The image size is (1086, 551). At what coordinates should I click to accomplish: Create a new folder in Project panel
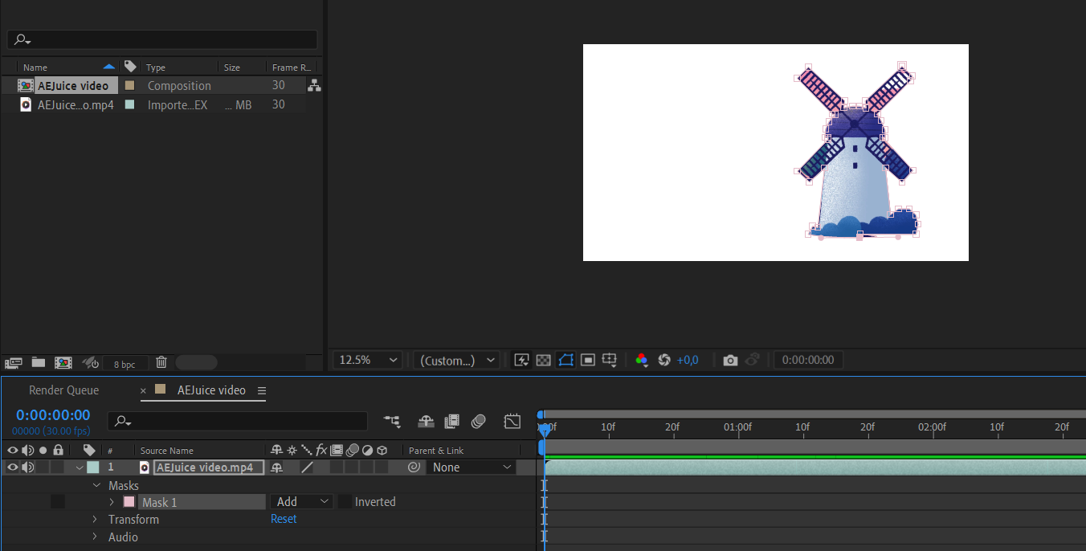point(39,363)
